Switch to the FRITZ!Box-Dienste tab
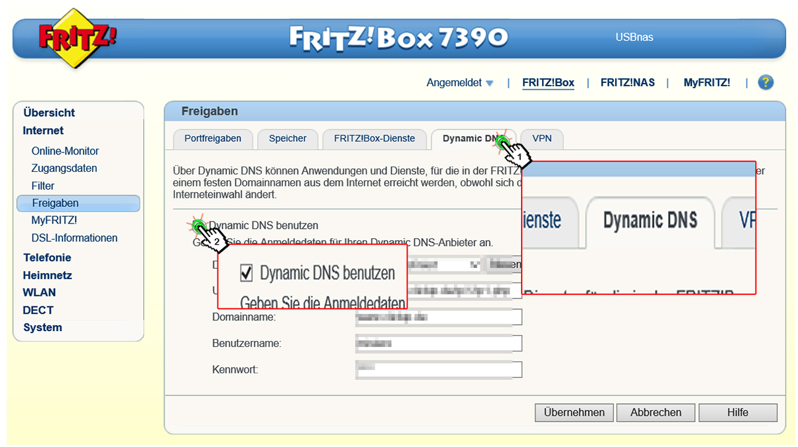The width and height of the screenshot is (798, 447). point(374,139)
